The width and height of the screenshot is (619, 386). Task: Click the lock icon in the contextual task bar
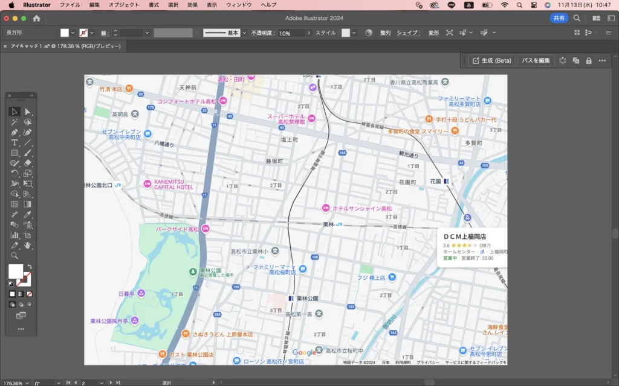[589, 60]
